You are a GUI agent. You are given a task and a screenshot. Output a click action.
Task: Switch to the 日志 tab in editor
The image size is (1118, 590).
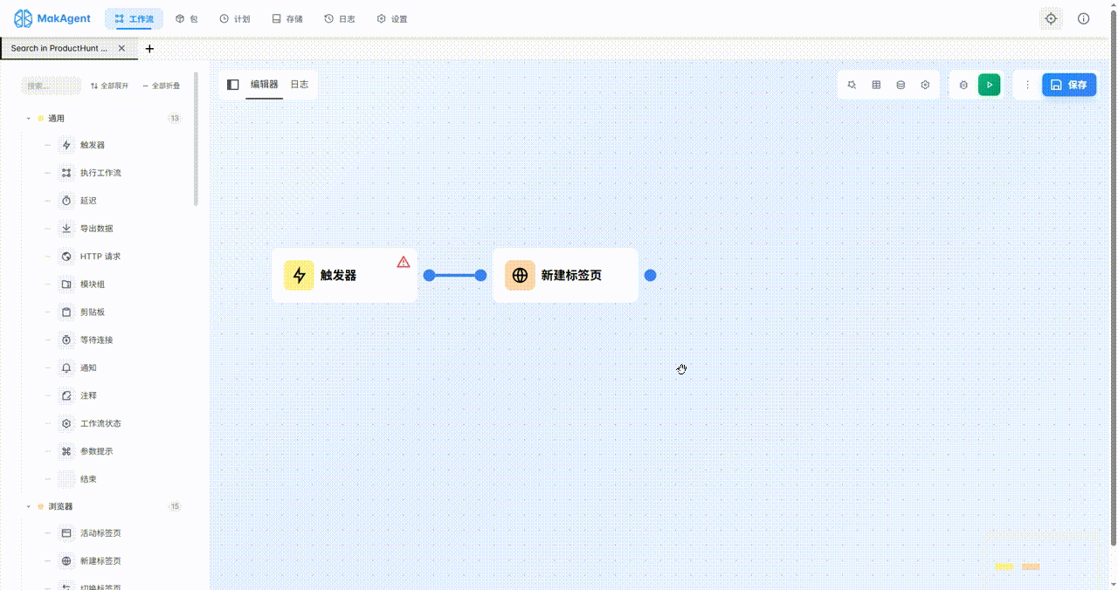pyautogui.click(x=299, y=84)
